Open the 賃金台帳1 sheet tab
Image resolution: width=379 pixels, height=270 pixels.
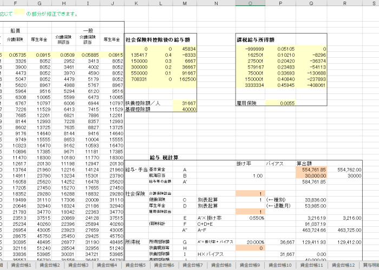(21, 265)
